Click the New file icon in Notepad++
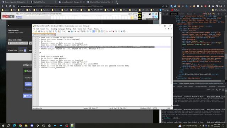Screen dimensions: 227x128 33,31
